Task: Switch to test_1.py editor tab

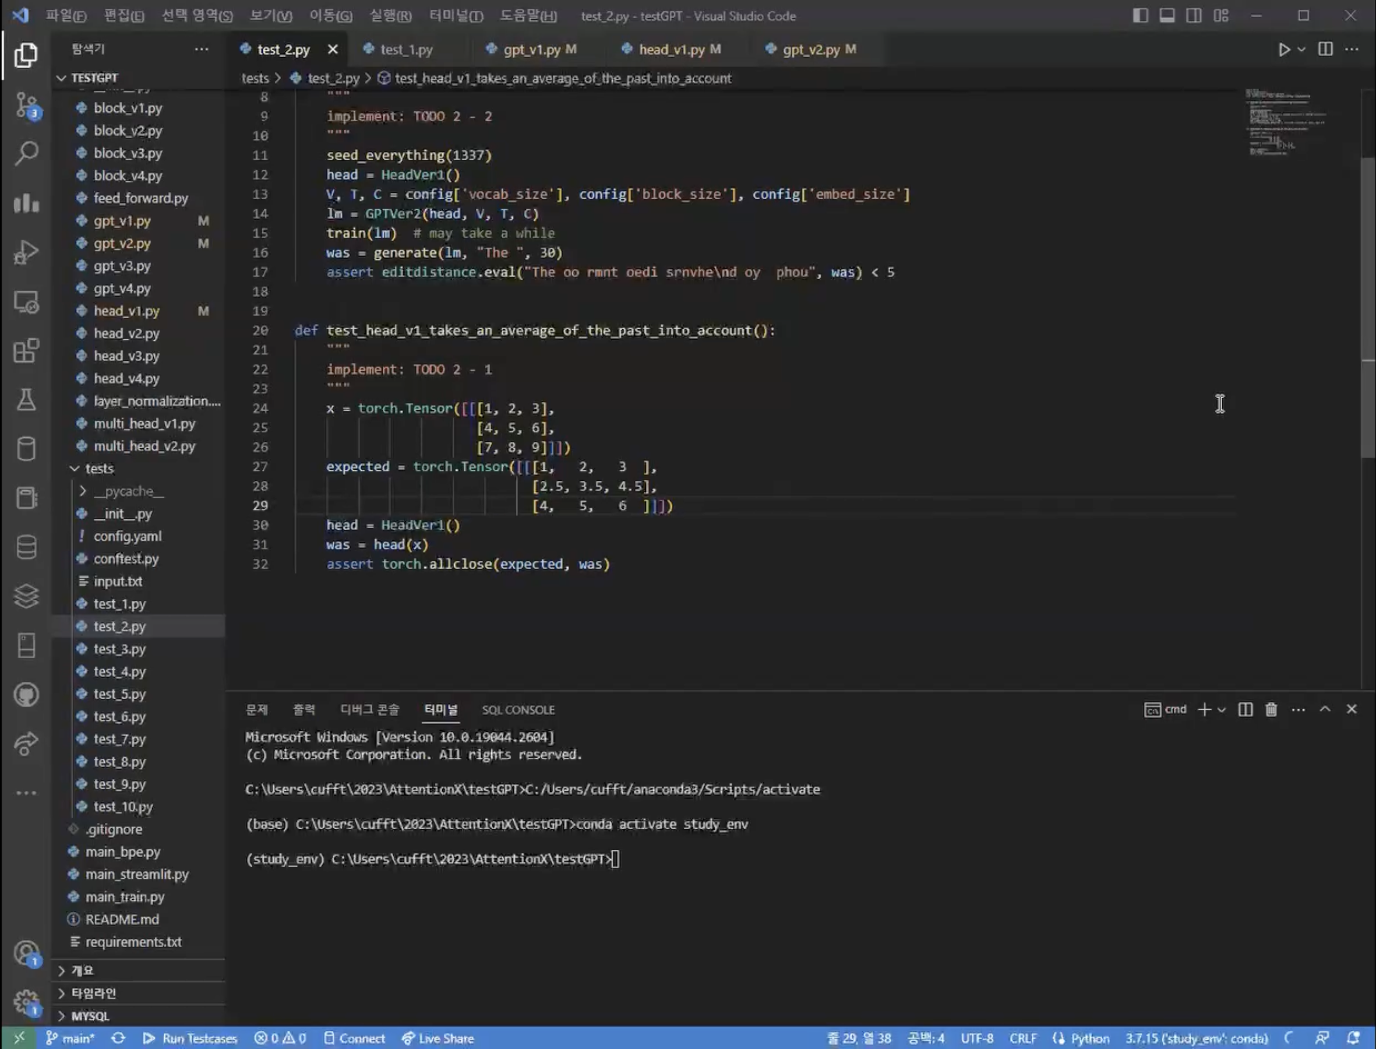Action: click(x=406, y=50)
